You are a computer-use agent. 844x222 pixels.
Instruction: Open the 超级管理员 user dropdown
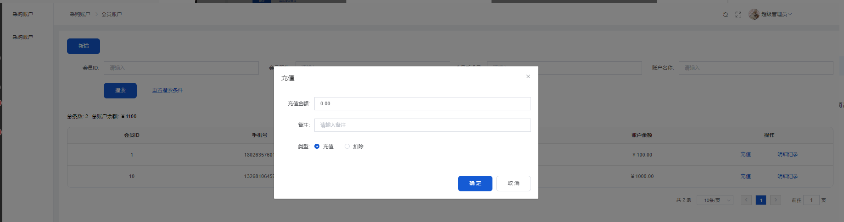point(776,14)
